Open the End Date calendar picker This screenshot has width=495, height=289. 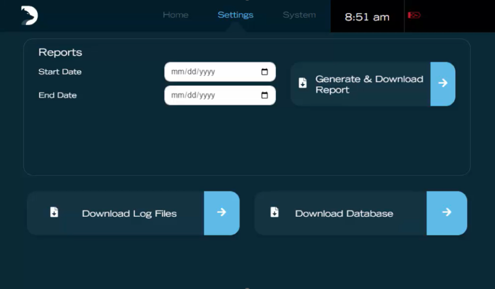264,95
